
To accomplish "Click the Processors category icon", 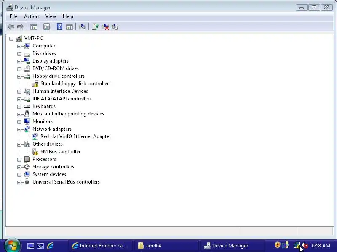I will (27, 159).
